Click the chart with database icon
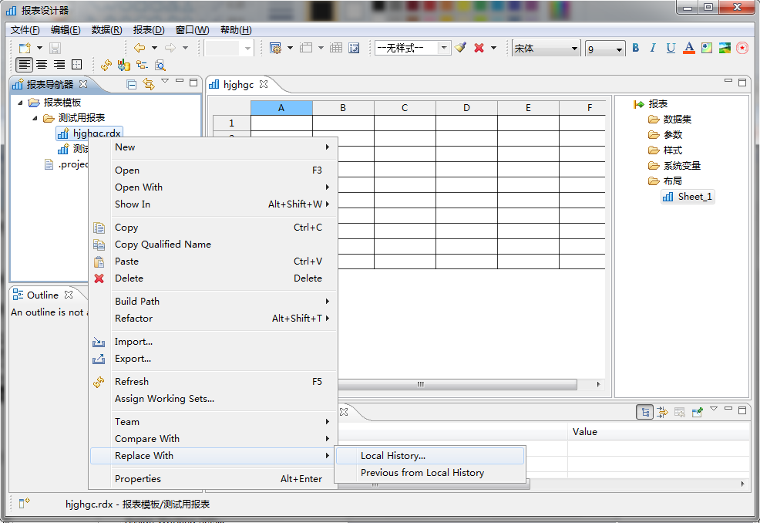Image resolution: width=760 pixels, height=523 pixels. [123, 65]
